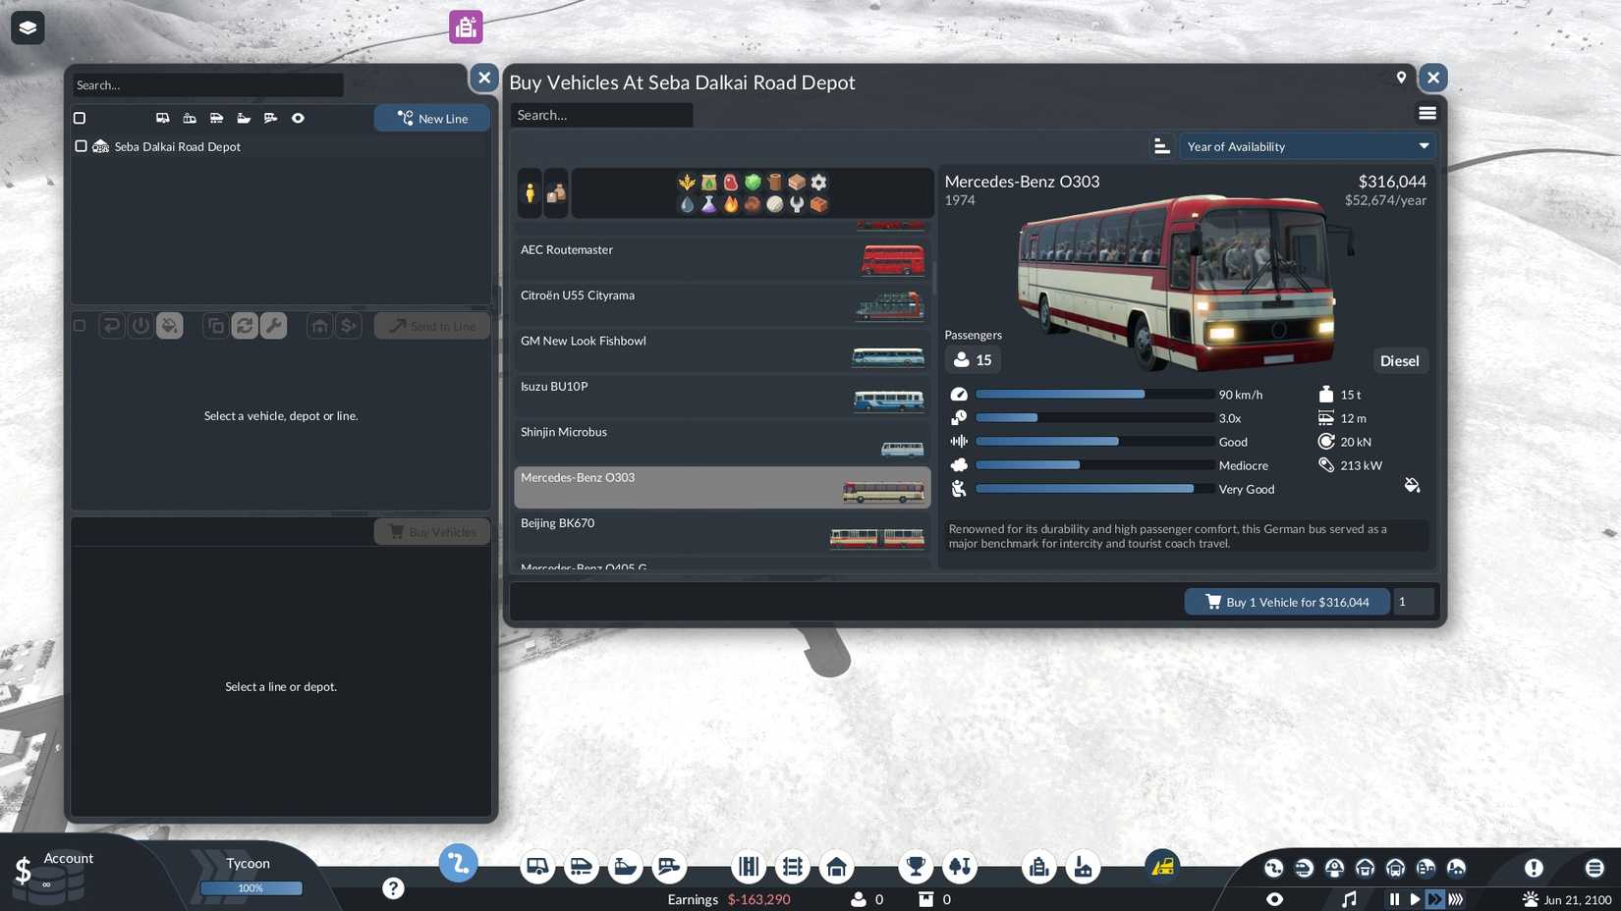Open the main menu hamburger icon bottom right
1621x911 pixels.
pyautogui.click(x=1594, y=868)
